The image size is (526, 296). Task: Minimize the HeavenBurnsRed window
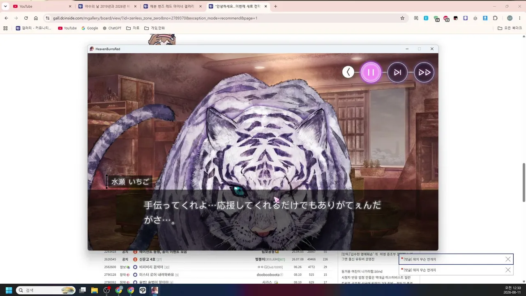pyautogui.click(x=407, y=49)
